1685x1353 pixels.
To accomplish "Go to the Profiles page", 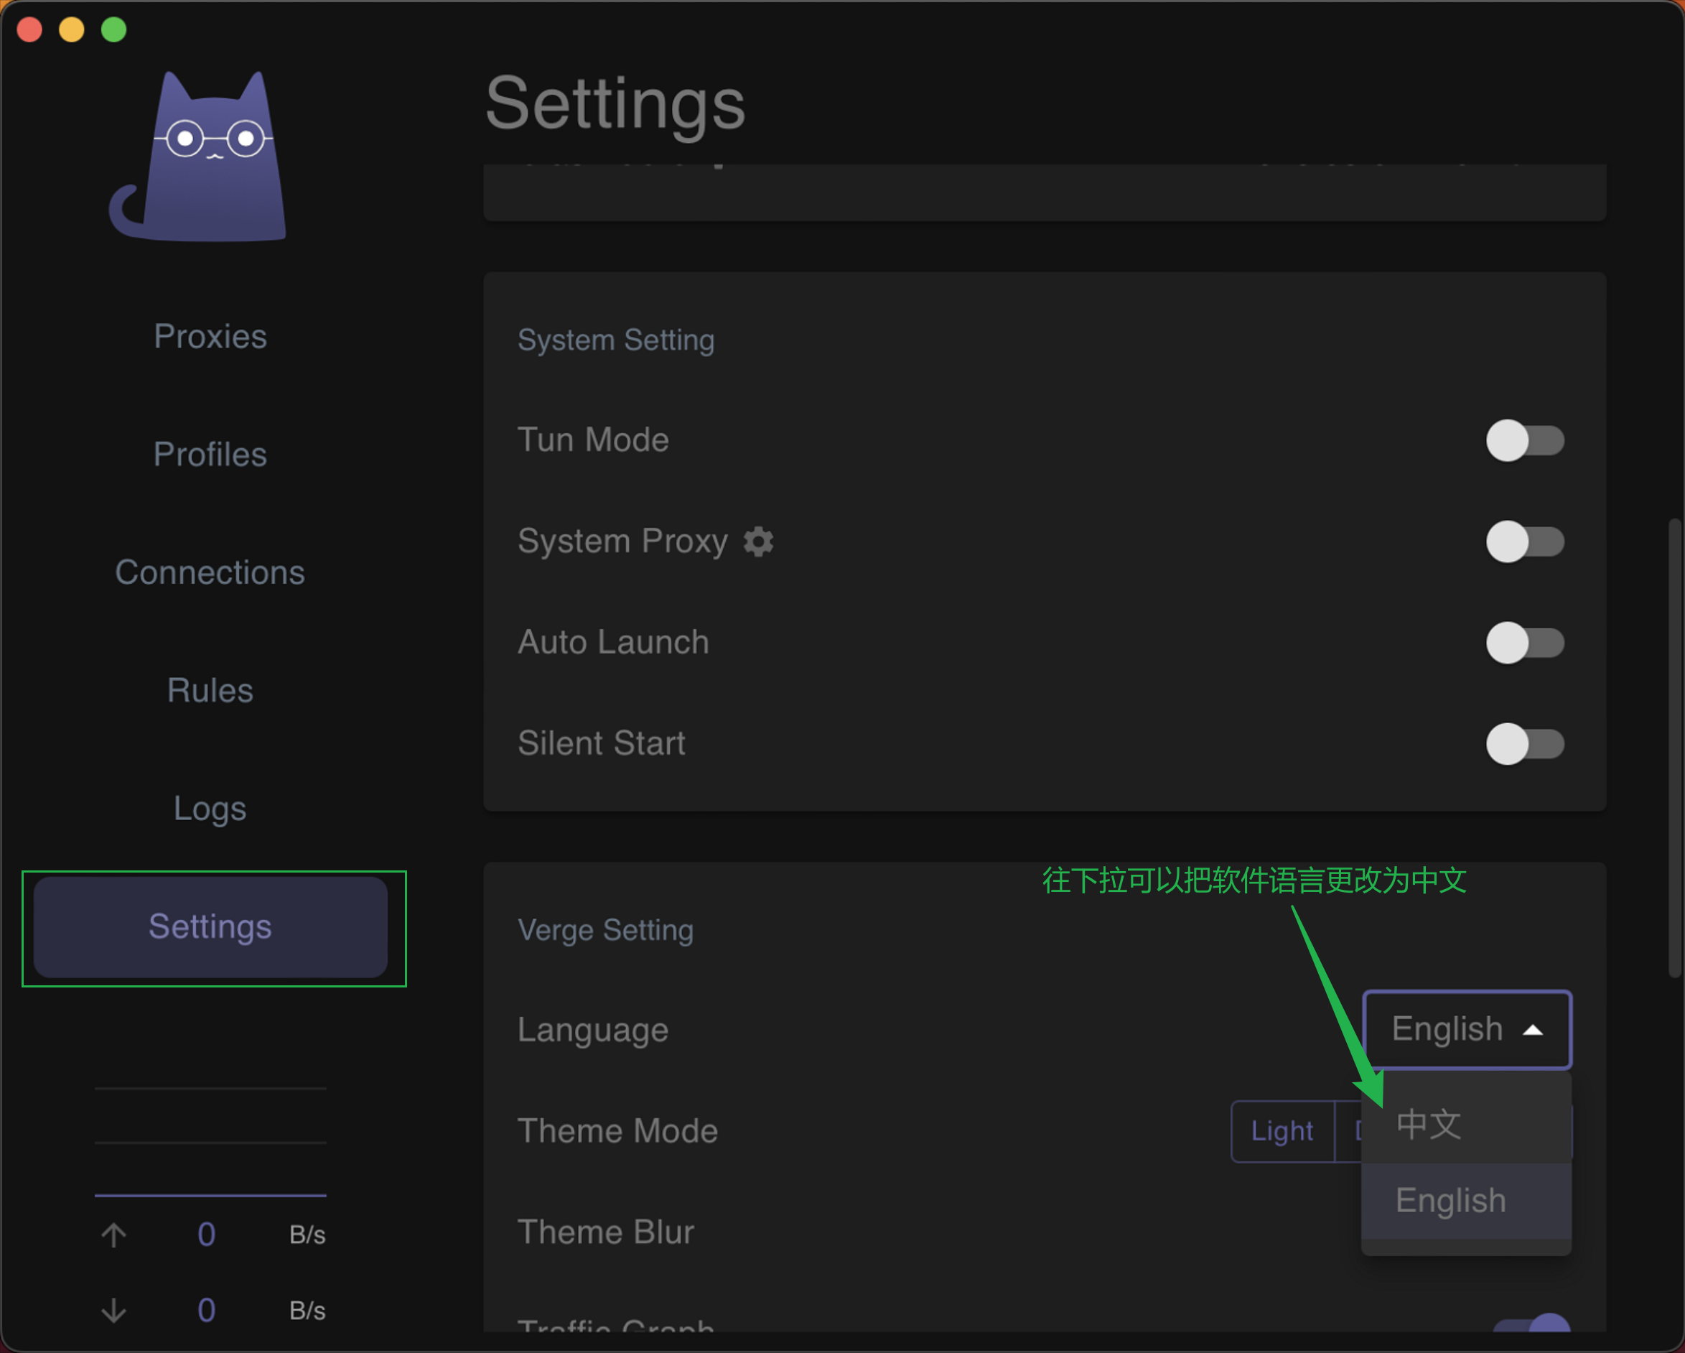I will click(x=210, y=454).
